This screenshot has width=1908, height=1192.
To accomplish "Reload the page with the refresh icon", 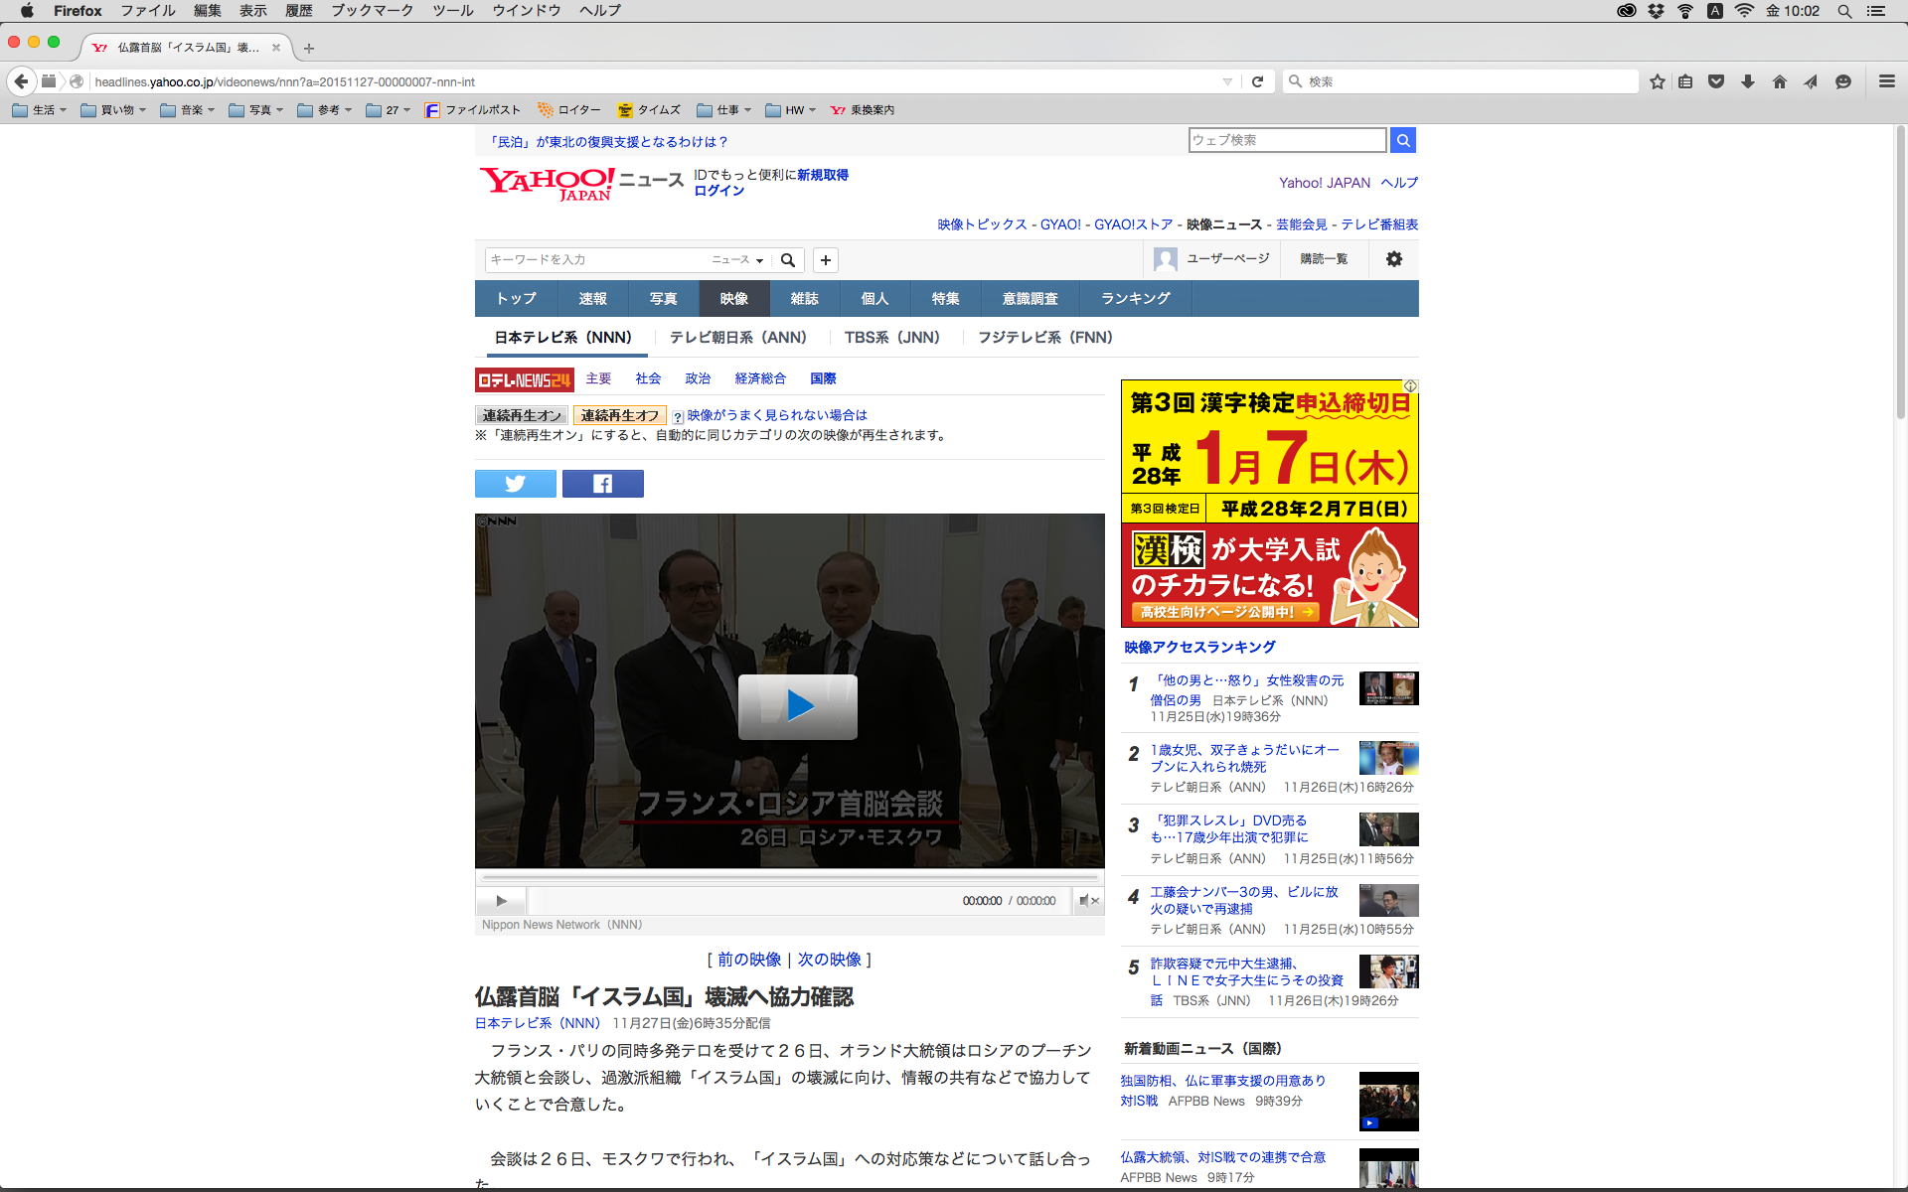I will coord(1257,81).
